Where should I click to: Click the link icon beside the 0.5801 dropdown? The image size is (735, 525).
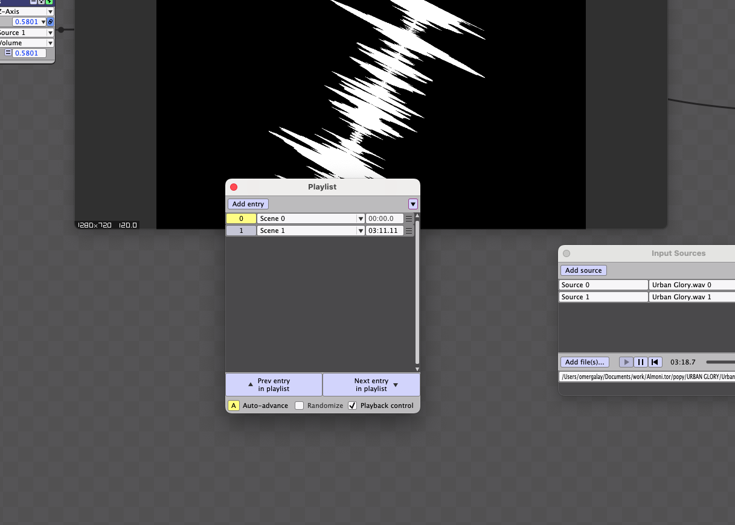pyautogui.click(x=51, y=22)
